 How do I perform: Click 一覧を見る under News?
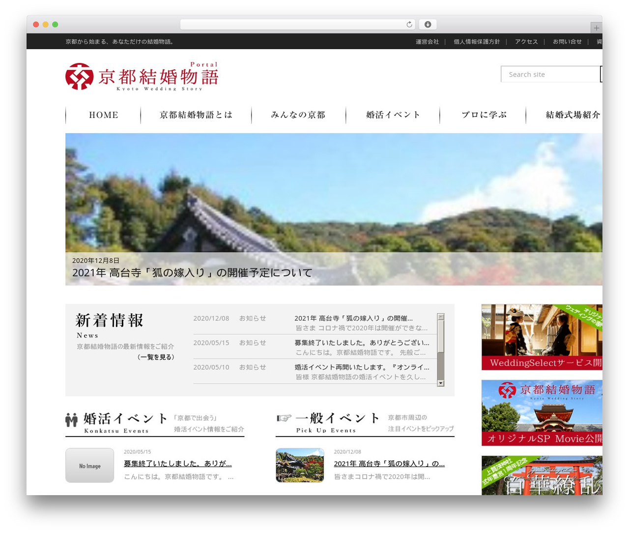(156, 357)
